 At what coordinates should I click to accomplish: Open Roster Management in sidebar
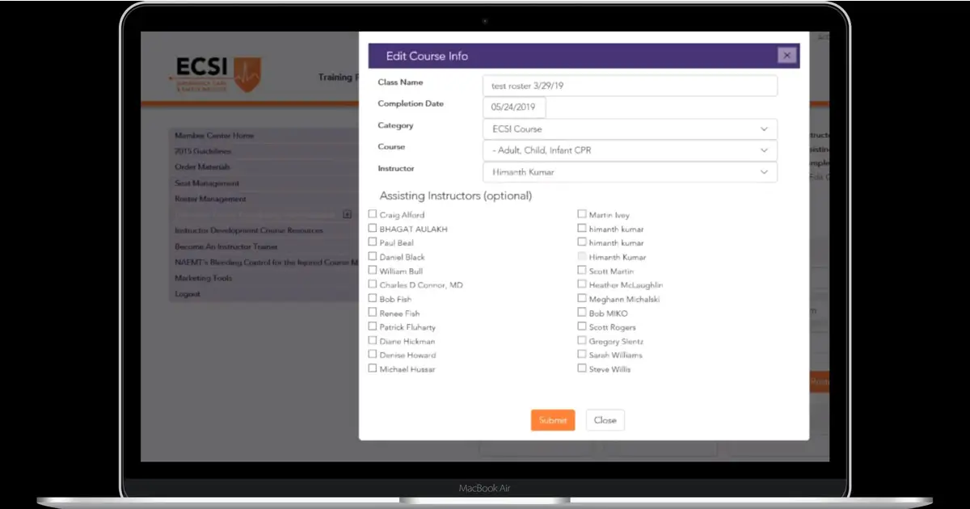[x=211, y=199]
